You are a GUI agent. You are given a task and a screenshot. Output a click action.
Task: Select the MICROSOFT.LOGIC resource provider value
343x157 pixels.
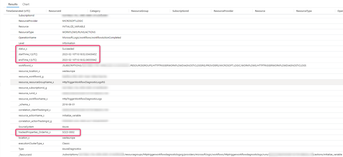(73, 21)
